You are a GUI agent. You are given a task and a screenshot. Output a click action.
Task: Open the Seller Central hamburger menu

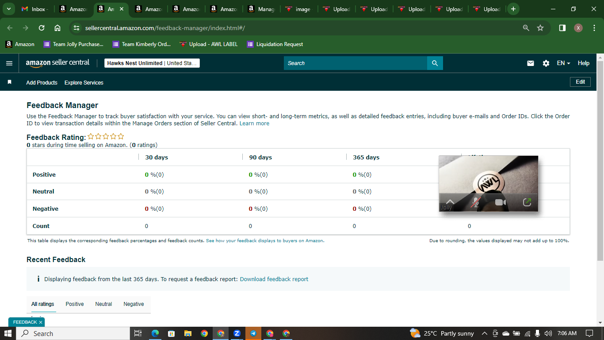coord(9,63)
